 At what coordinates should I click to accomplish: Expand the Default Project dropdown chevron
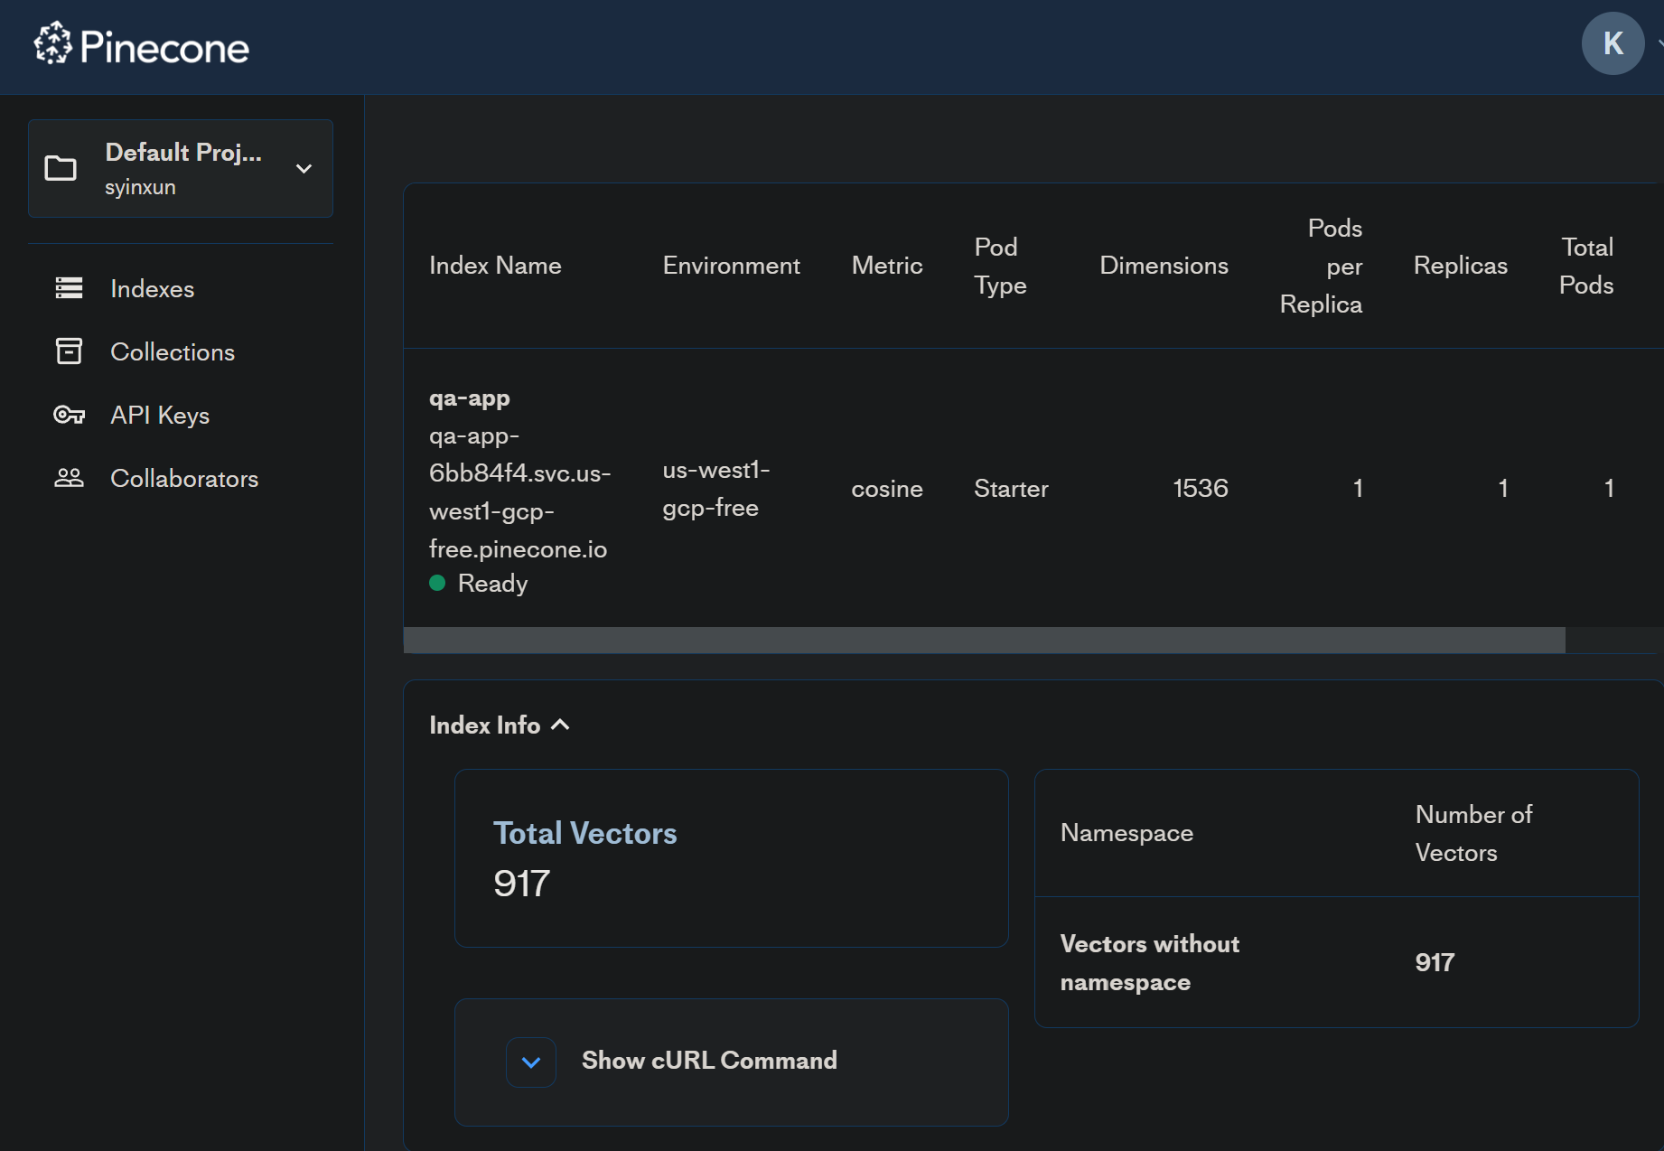(304, 169)
